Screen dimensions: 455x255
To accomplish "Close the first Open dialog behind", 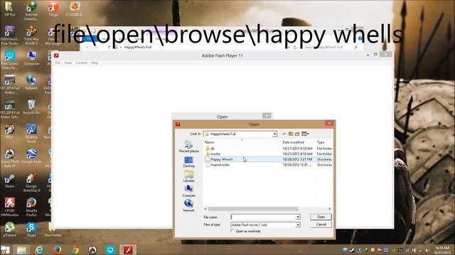I will tap(267, 115).
